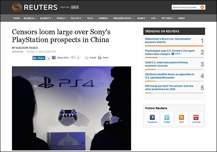Click the LinkedIn share count bubble showing 4
Image resolution: width=217 pixels, height=152 pixels.
coord(49,58)
